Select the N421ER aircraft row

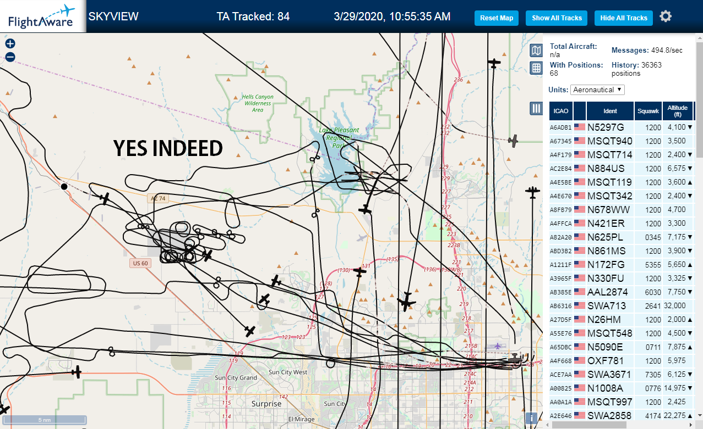tap(622, 223)
